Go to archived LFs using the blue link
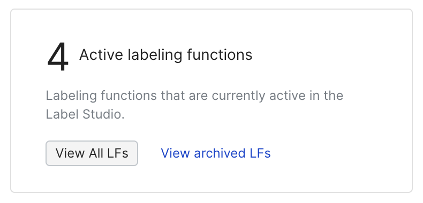Screen dimensions: 423x203 coord(216,153)
